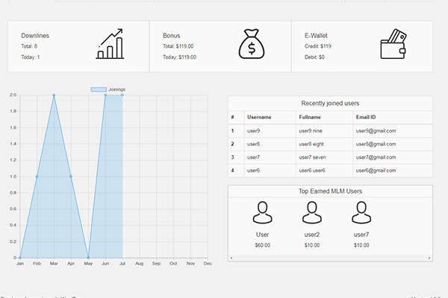Image resolution: width=448 pixels, height=298 pixels.
Task: Select user9 in the username column
Action: coord(255,131)
